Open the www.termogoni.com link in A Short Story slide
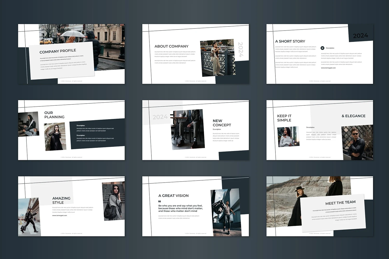 pyautogui.click(x=328, y=68)
